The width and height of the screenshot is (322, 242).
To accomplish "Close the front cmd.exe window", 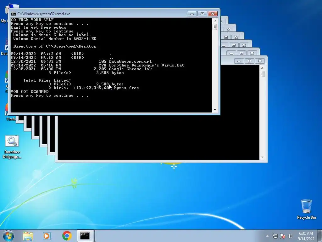I will pyautogui.click(x=213, y=14).
